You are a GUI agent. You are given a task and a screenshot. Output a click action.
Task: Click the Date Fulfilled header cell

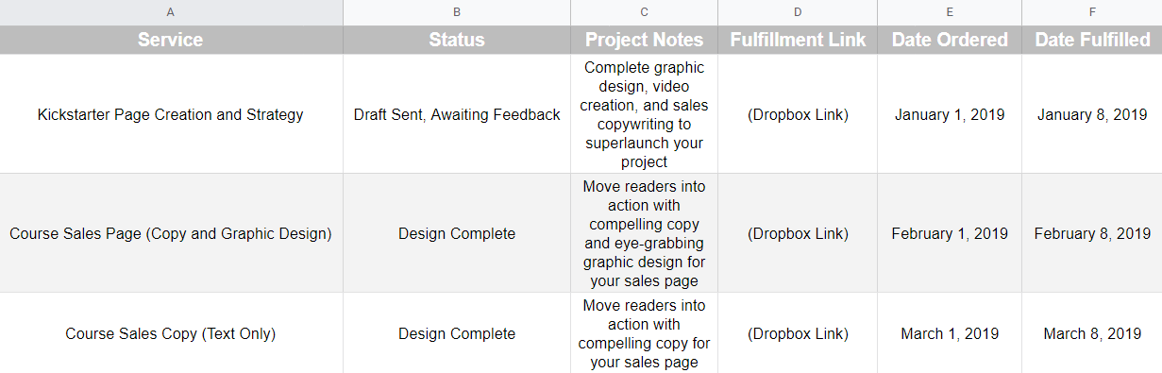(x=1092, y=40)
